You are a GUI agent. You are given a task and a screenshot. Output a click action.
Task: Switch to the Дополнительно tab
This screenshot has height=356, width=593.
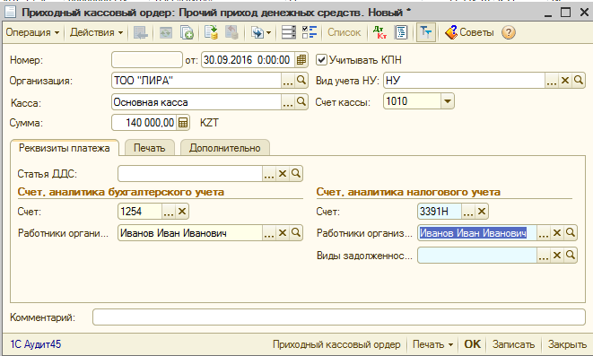click(x=224, y=148)
